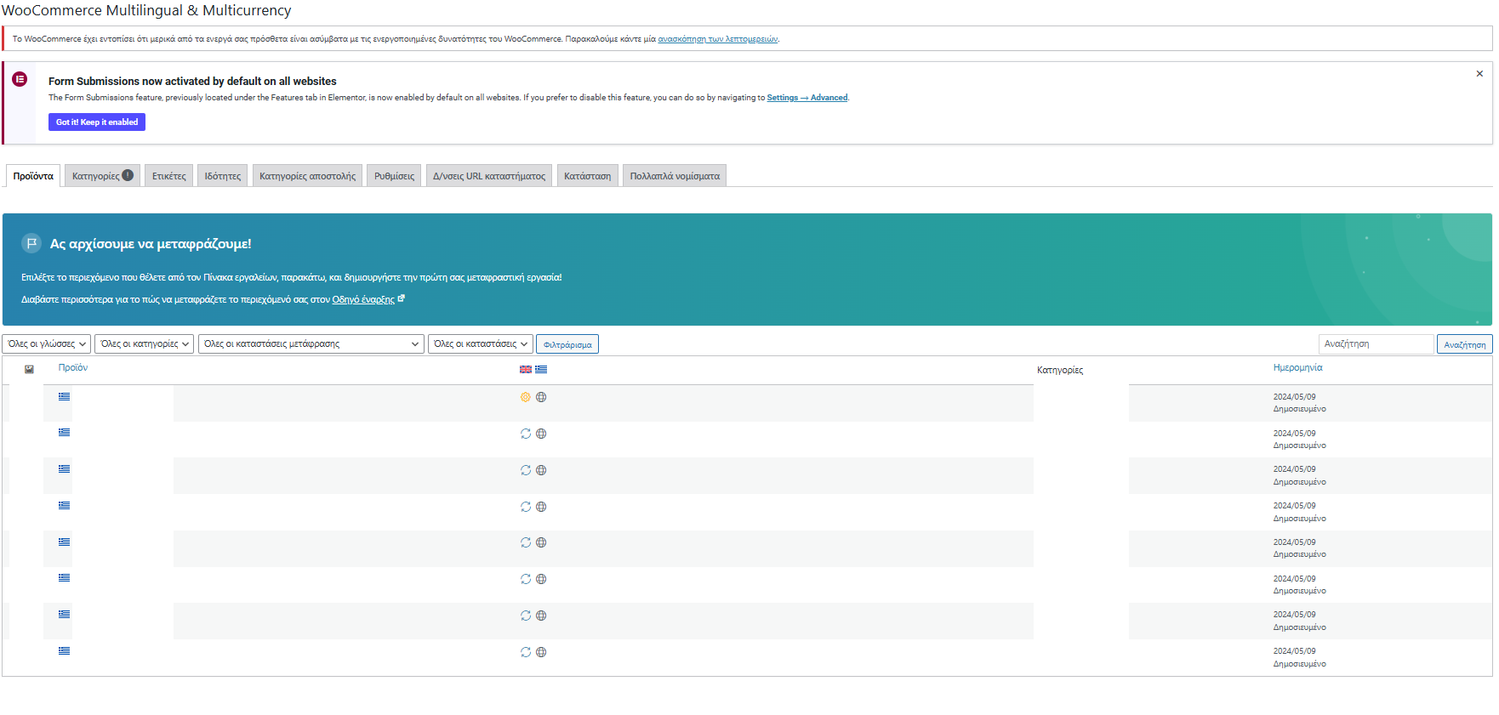Focus the Αναζήτηση search input field
The image size is (1499, 715).
(1376, 343)
